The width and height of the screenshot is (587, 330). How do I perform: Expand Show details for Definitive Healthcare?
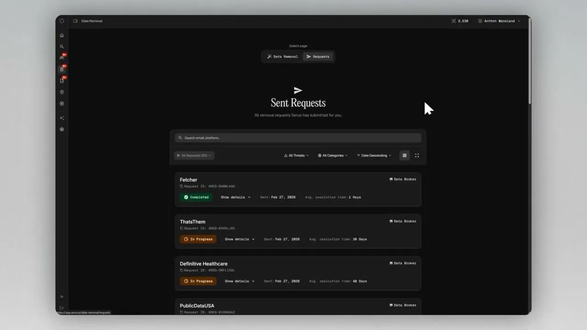click(x=240, y=281)
